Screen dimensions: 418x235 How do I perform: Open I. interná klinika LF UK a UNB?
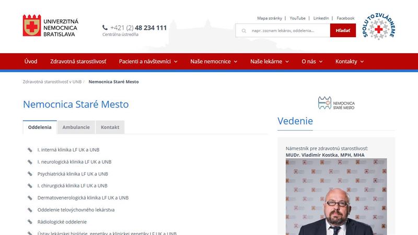point(68,150)
